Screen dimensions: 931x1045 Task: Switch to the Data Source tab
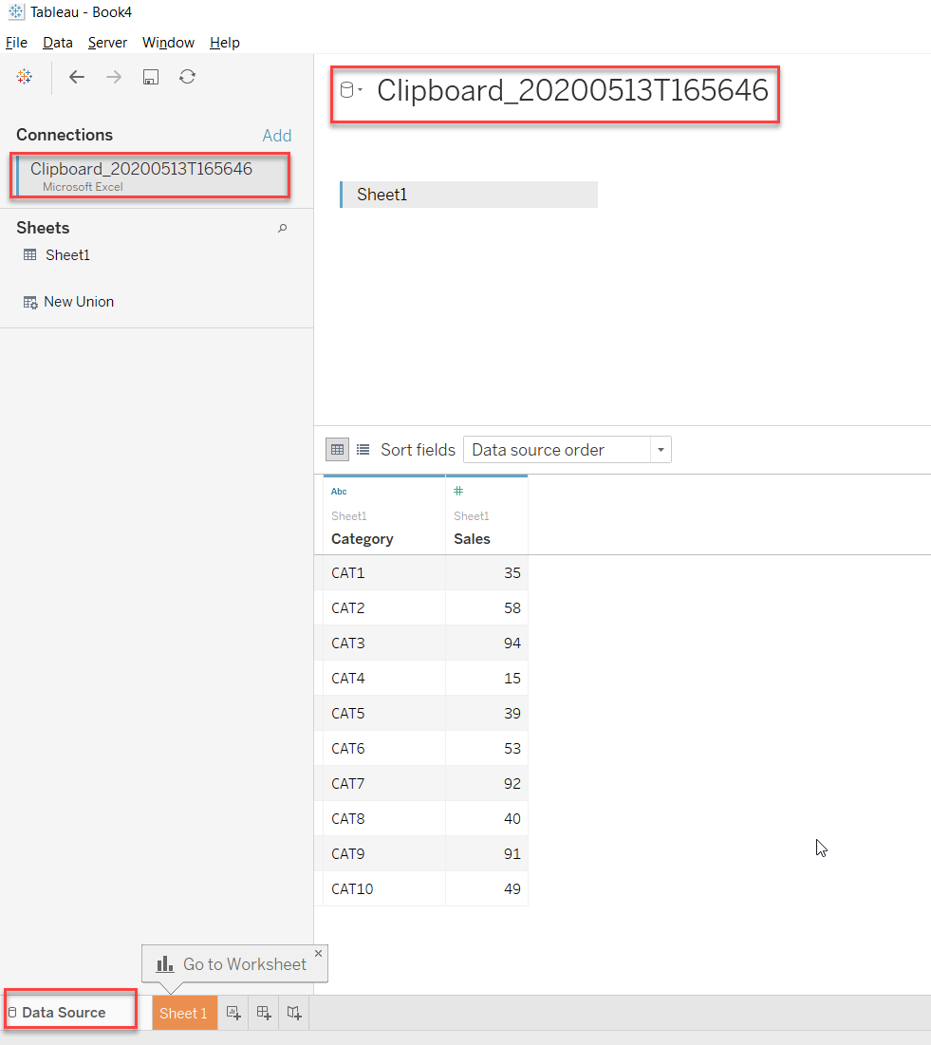64,1013
